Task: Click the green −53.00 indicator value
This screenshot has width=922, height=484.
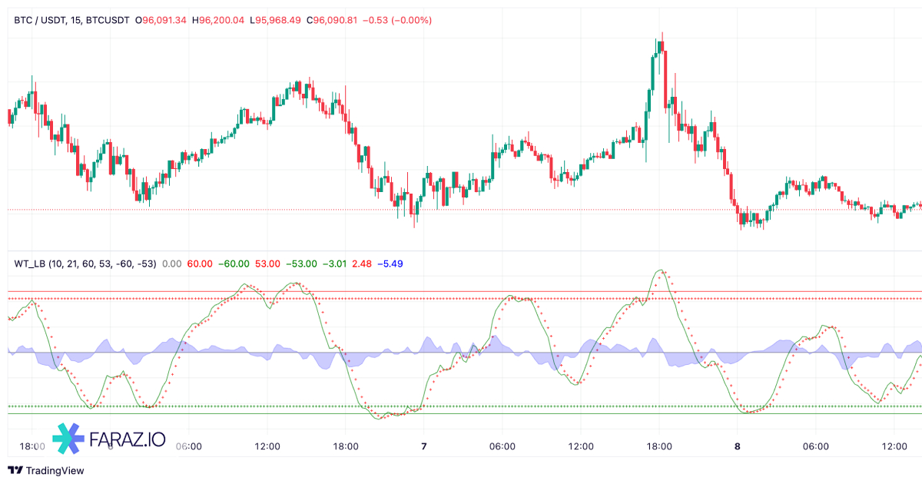Action: tap(302, 264)
